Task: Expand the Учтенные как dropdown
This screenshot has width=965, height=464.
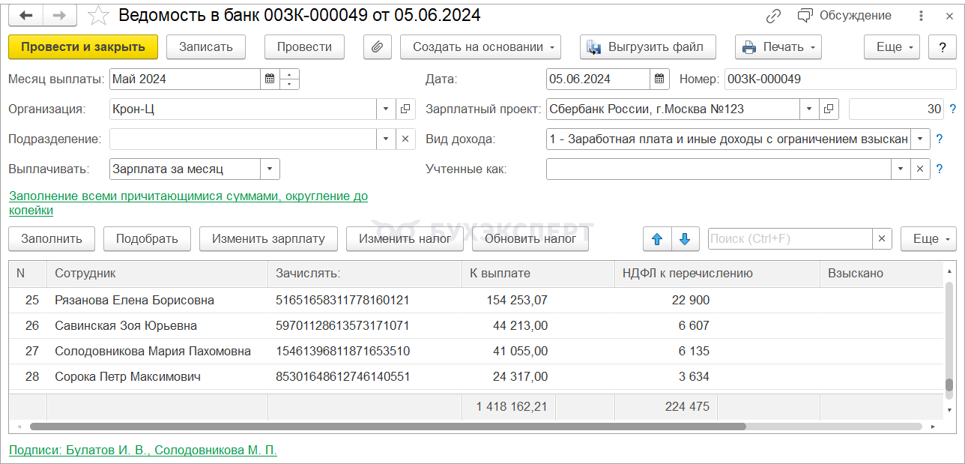Action: [x=901, y=169]
